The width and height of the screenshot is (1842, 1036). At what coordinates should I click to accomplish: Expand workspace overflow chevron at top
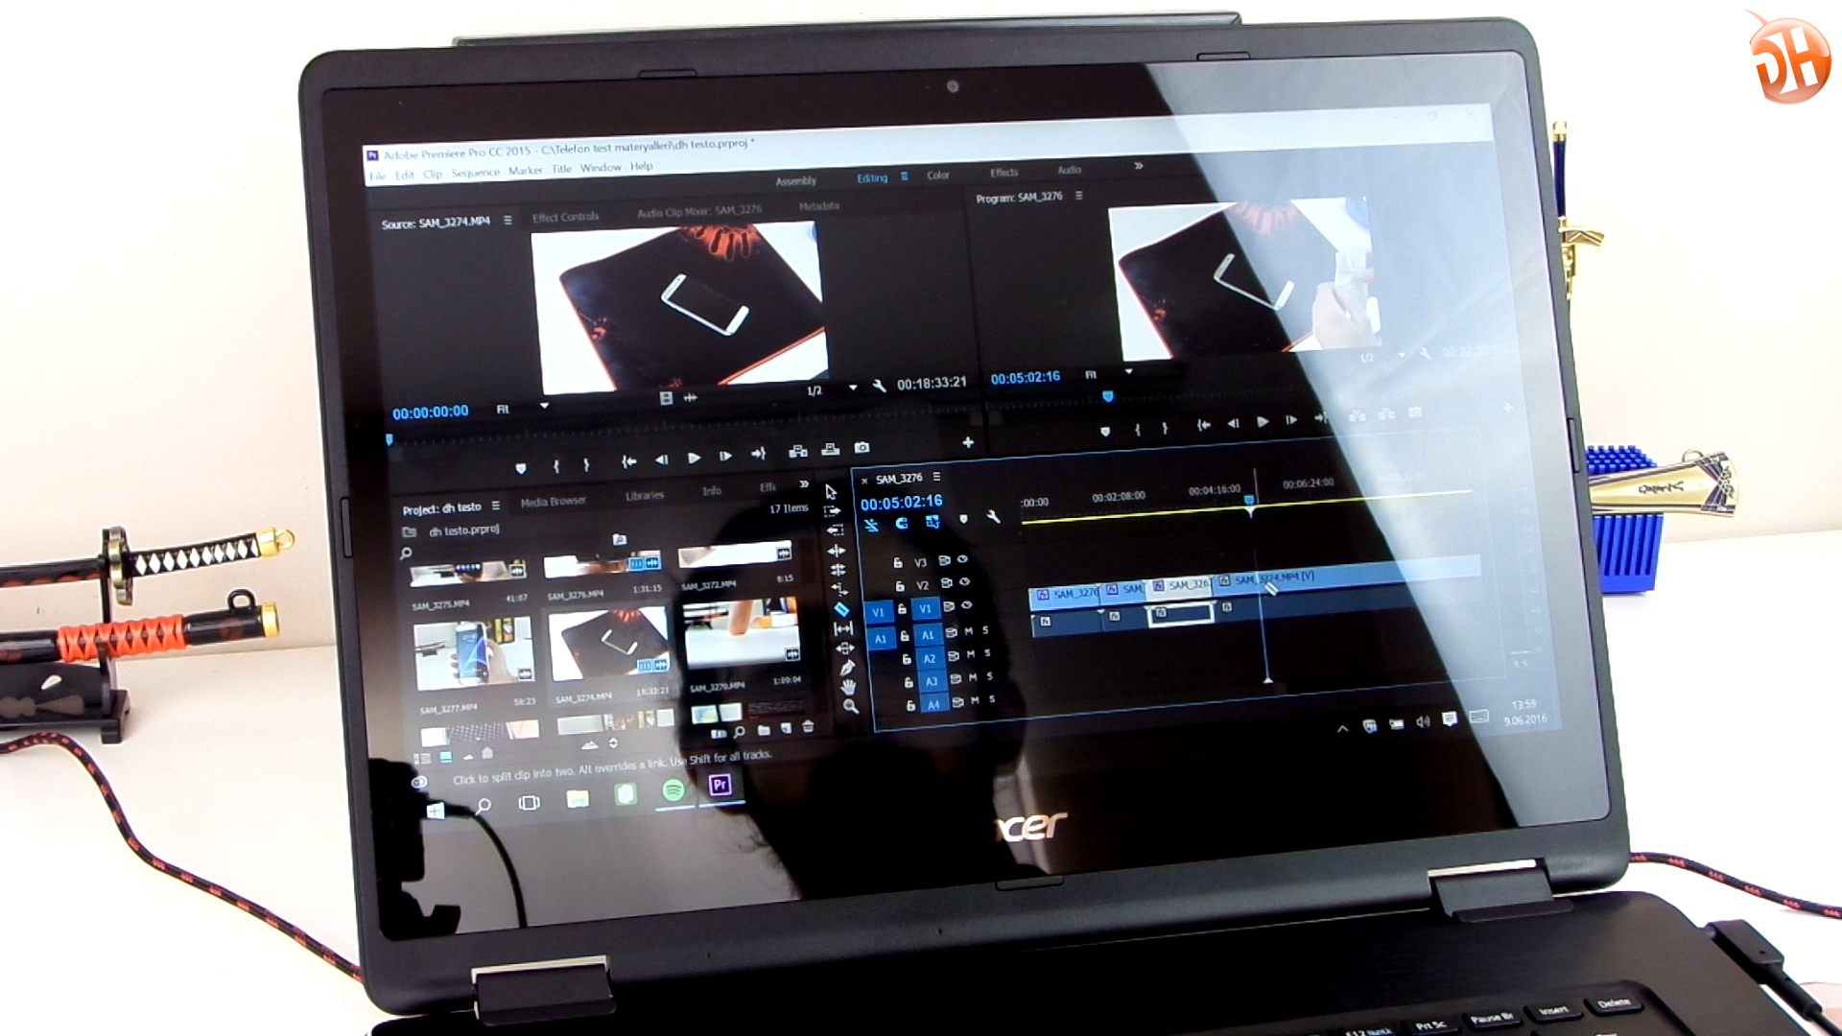(x=1139, y=166)
